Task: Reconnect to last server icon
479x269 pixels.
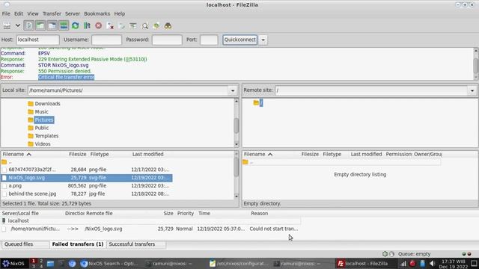Action: pos(121,25)
